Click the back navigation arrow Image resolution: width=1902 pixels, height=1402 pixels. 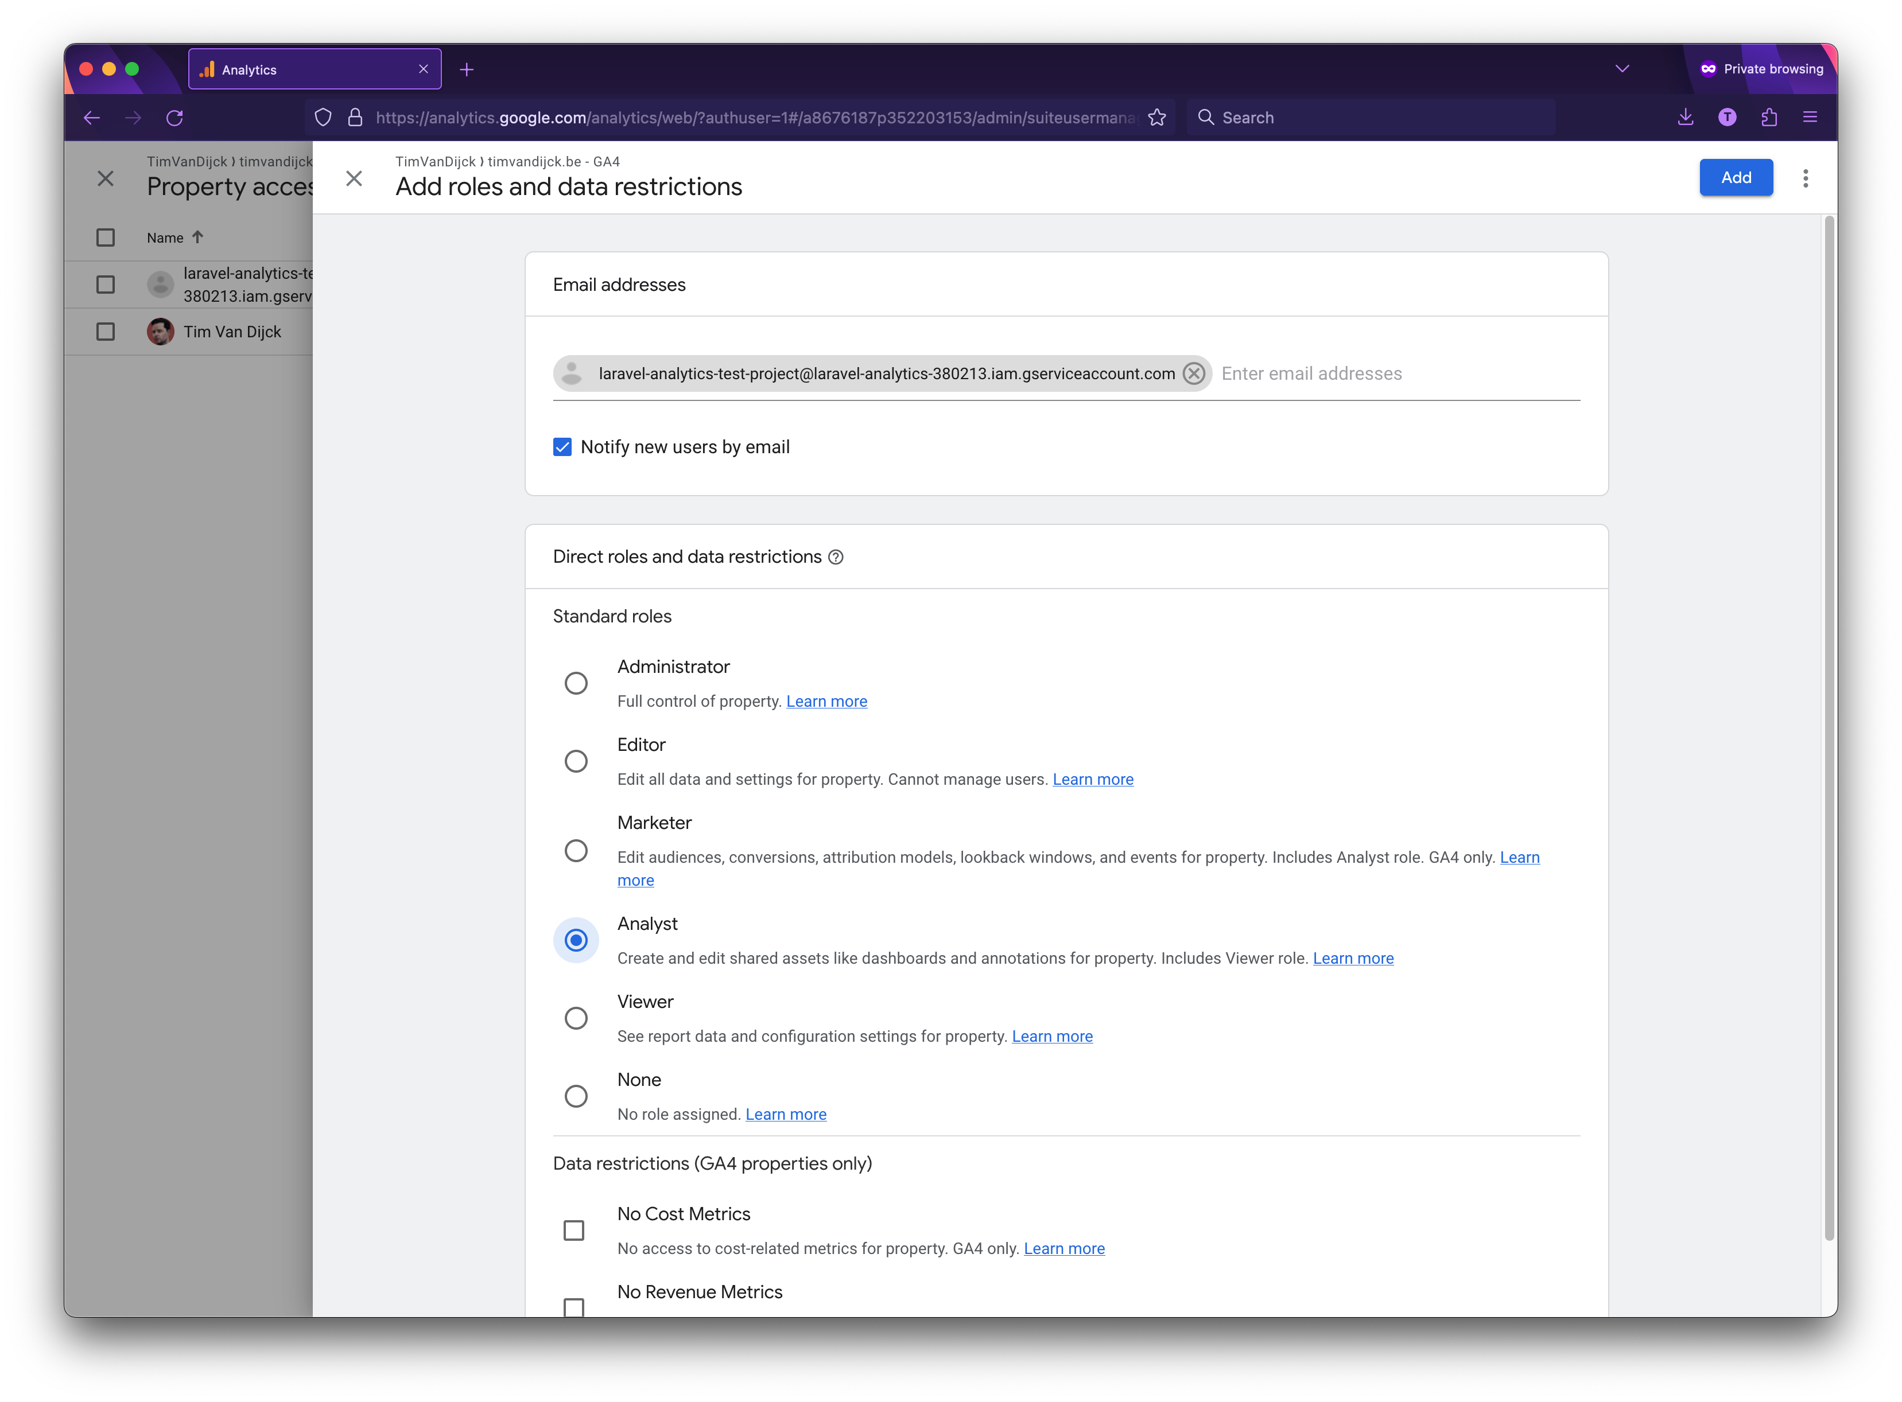tap(92, 117)
